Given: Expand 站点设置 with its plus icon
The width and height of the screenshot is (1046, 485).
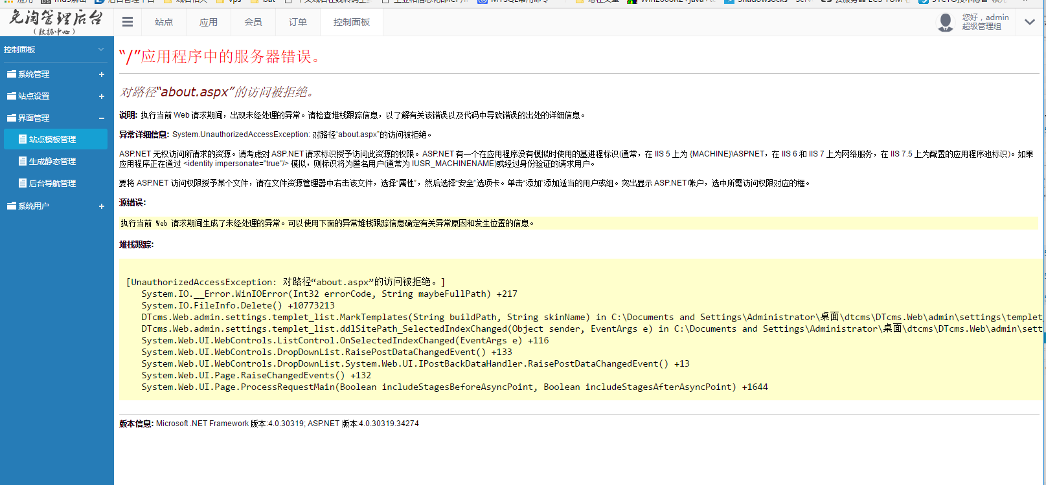Looking at the screenshot, I should (x=102, y=96).
